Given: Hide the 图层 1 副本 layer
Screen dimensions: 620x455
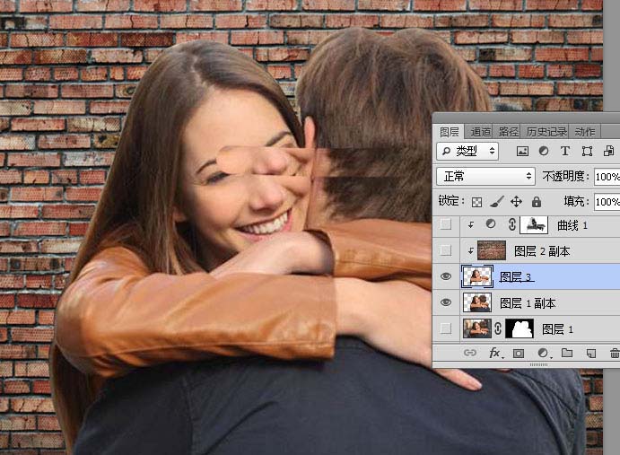Looking at the screenshot, I should 446,302.
